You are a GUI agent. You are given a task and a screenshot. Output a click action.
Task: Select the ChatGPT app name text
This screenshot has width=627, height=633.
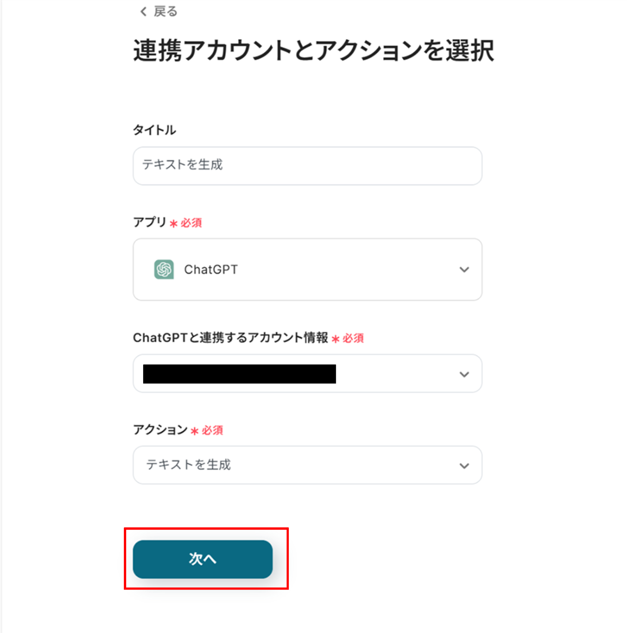(x=211, y=269)
